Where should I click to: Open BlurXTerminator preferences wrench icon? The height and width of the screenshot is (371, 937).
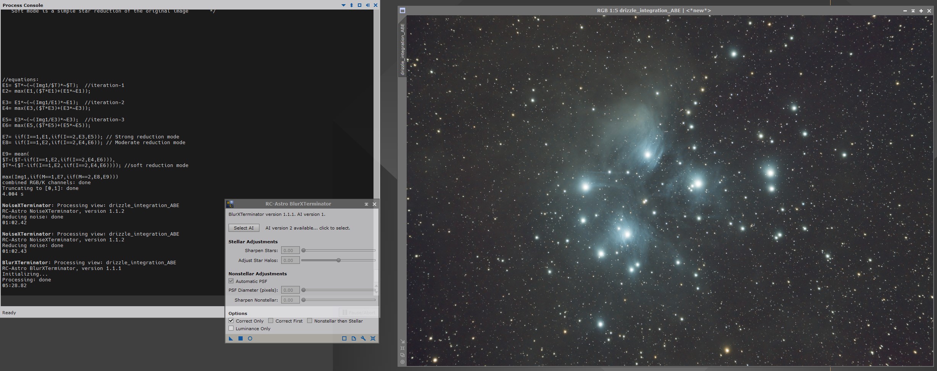tap(363, 338)
